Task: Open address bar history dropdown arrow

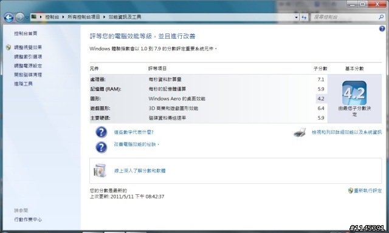Action: pos(296,17)
